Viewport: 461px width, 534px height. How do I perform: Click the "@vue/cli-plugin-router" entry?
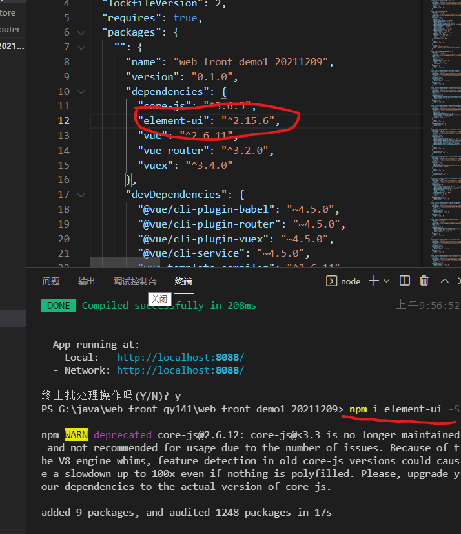pos(241,224)
